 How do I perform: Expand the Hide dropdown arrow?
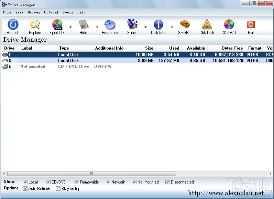point(97,27)
